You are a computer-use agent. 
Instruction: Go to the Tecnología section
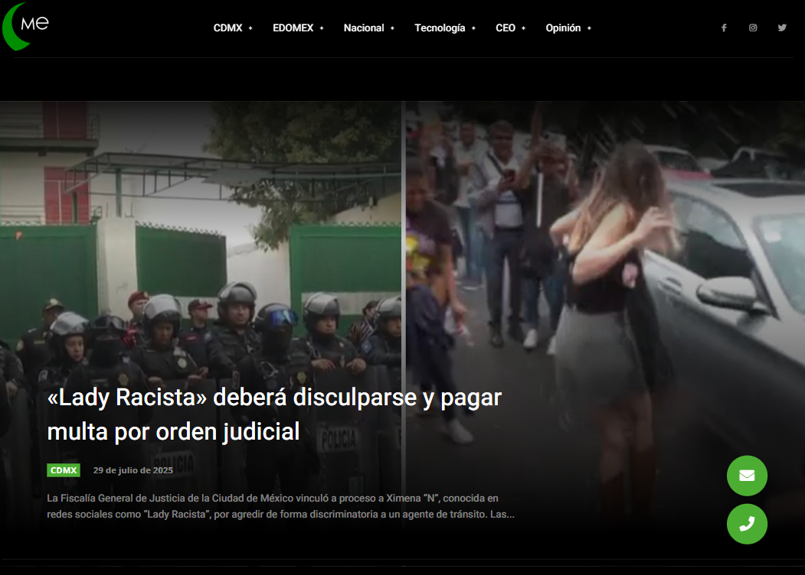[440, 28]
